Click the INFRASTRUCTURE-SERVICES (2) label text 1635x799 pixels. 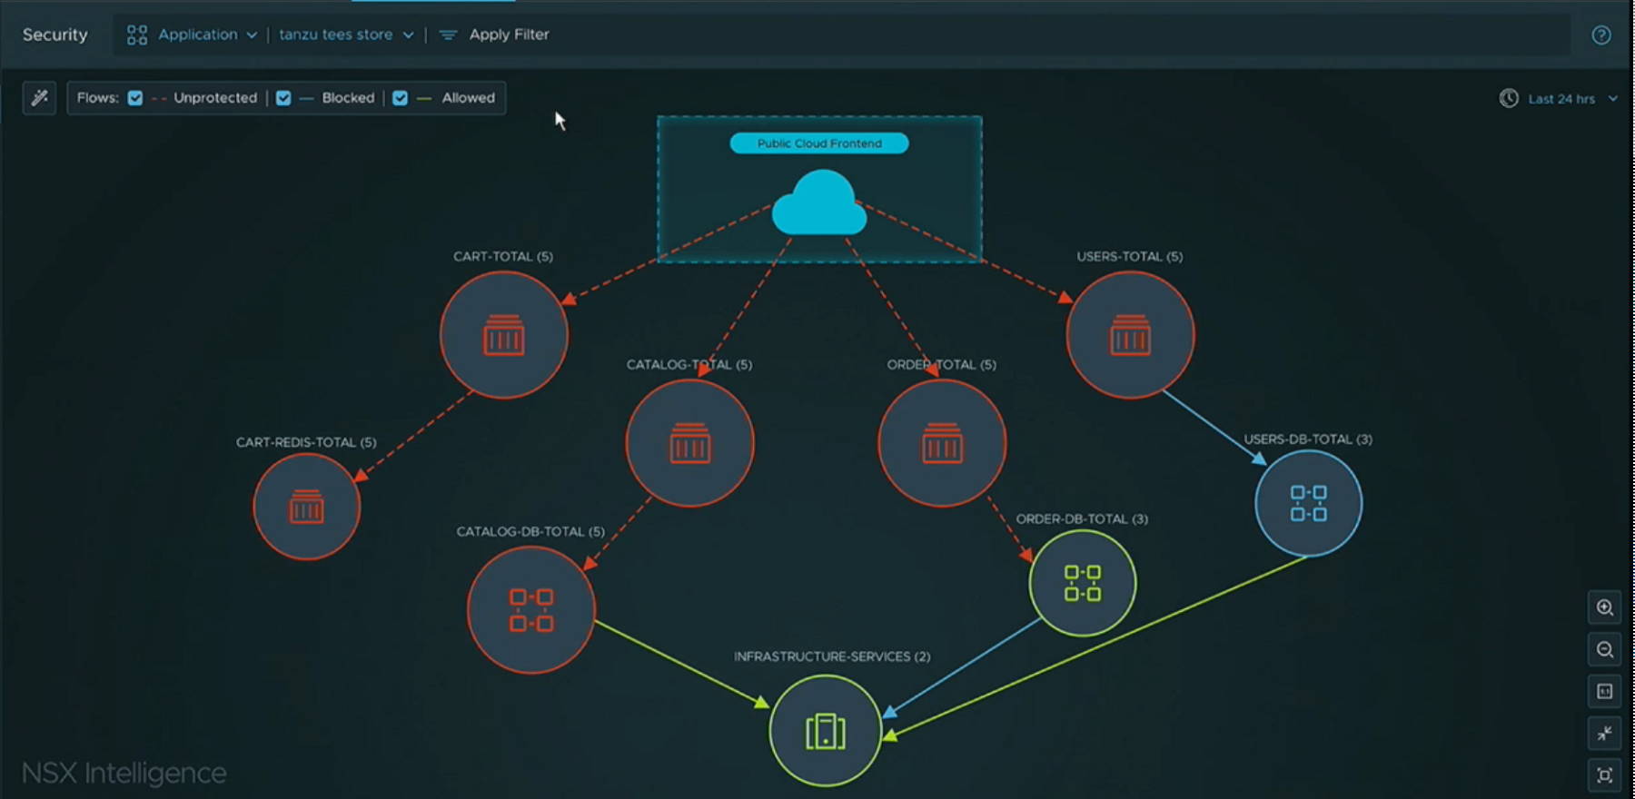(832, 656)
